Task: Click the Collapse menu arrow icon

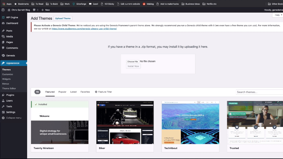Action: pyautogui.click(x=3, y=118)
